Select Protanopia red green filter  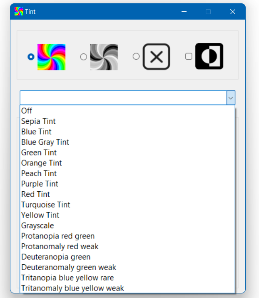coord(58,236)
